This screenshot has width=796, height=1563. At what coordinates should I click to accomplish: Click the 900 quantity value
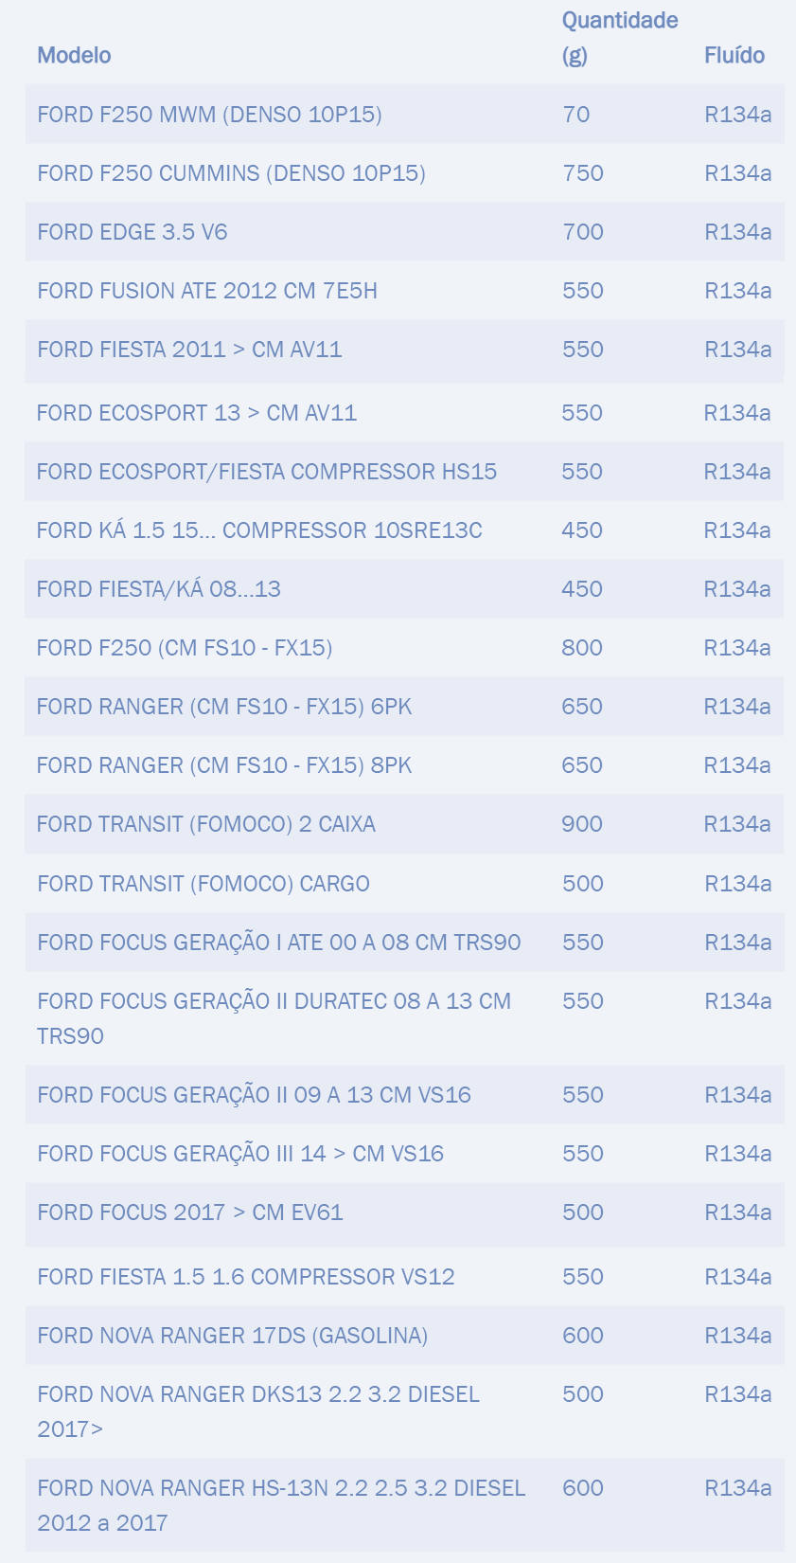pyautogui.click(x=581, y=824)
